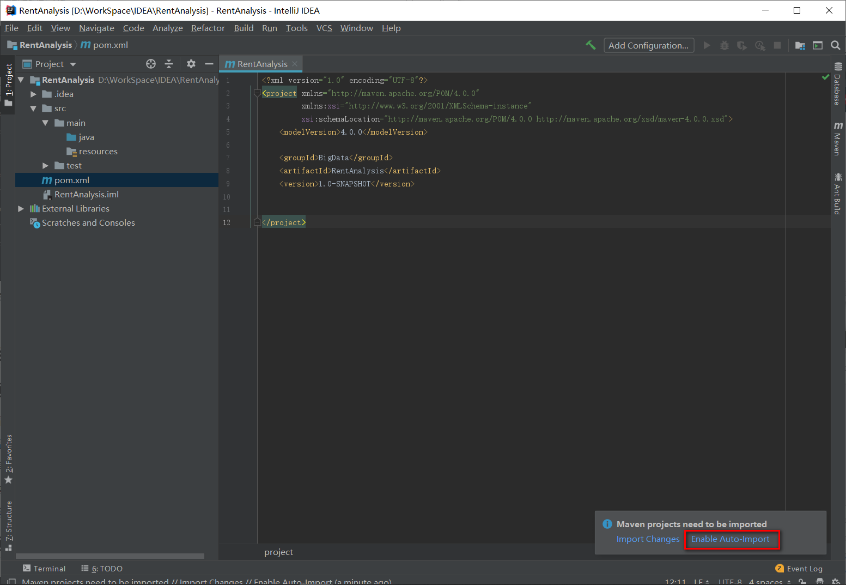This screenshot has width=846, height=585.
Task: Expand the test folder
Action: [x=46, y=166]
